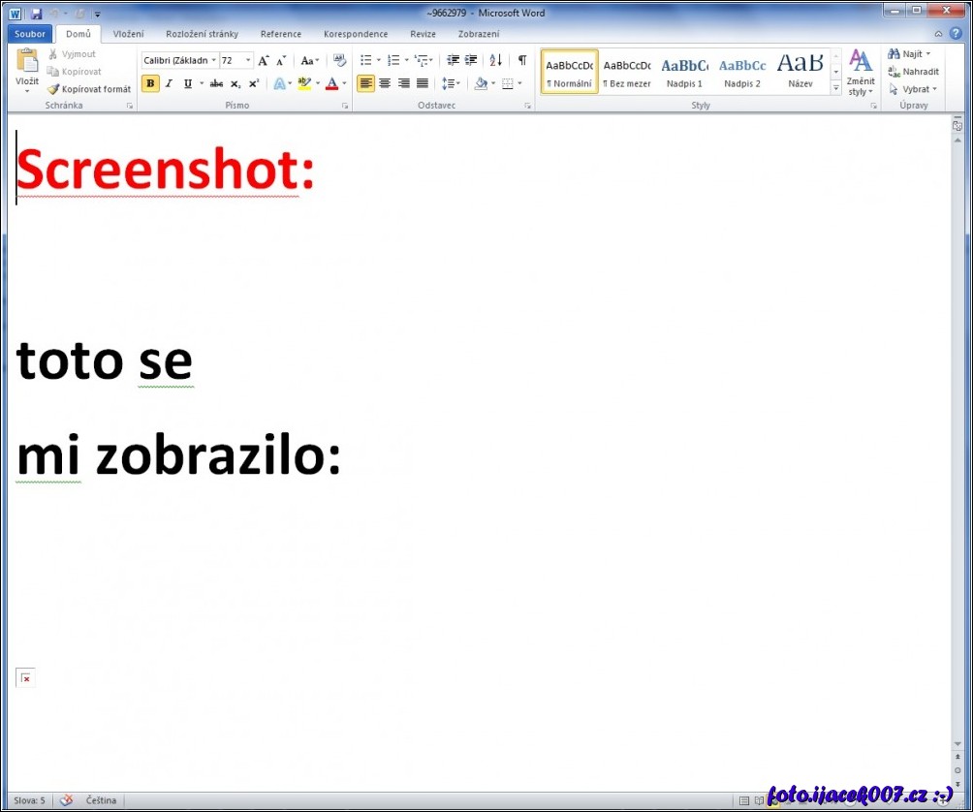Apply the Nadpis 1 style
The height and width of the screenshot is (812, 973).
684,72
